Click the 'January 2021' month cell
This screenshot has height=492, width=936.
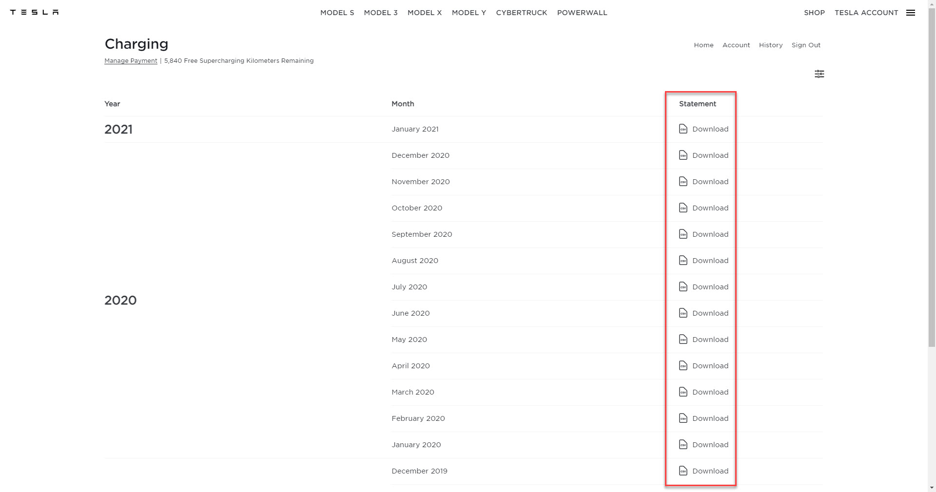pos(415,129)
